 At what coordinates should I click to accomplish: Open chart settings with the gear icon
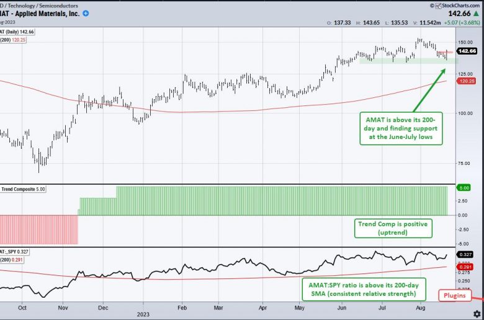click(x=477, y=314)
